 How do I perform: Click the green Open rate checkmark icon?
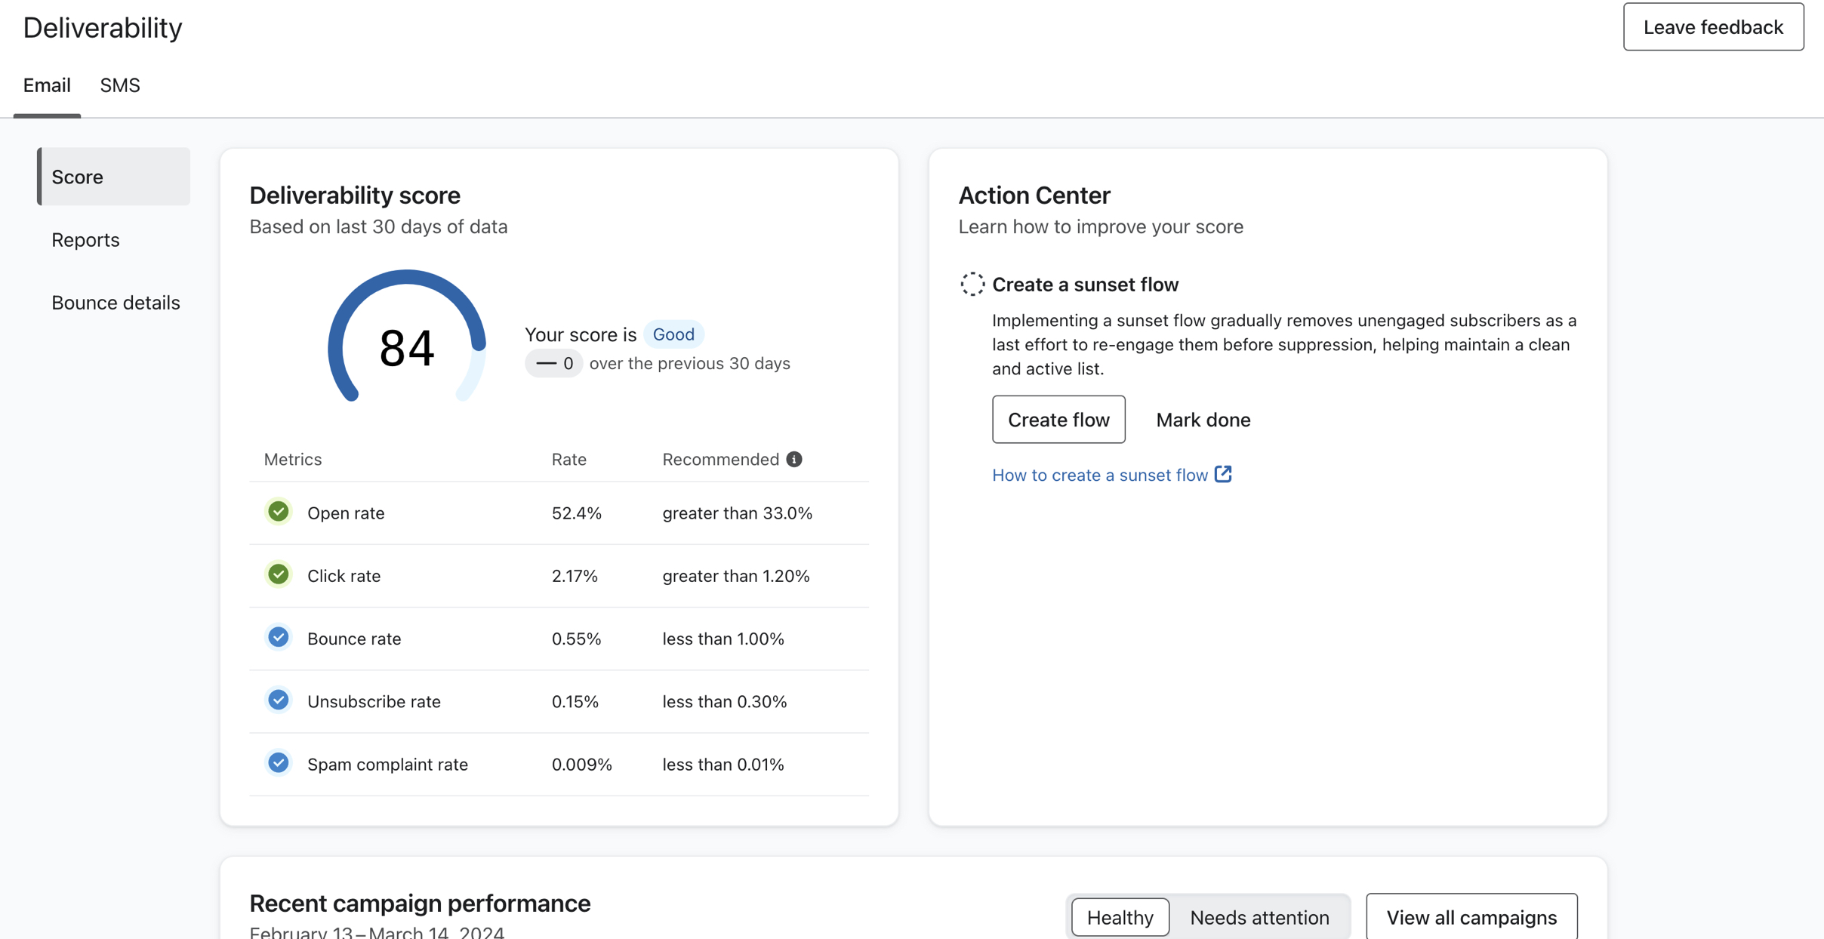276,513
